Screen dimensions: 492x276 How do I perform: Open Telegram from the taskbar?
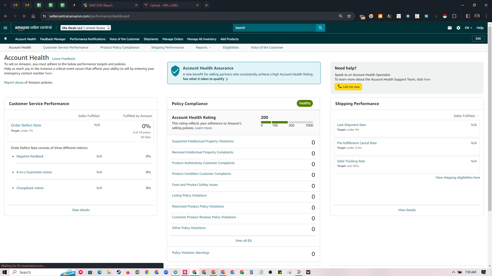[176, 272]
